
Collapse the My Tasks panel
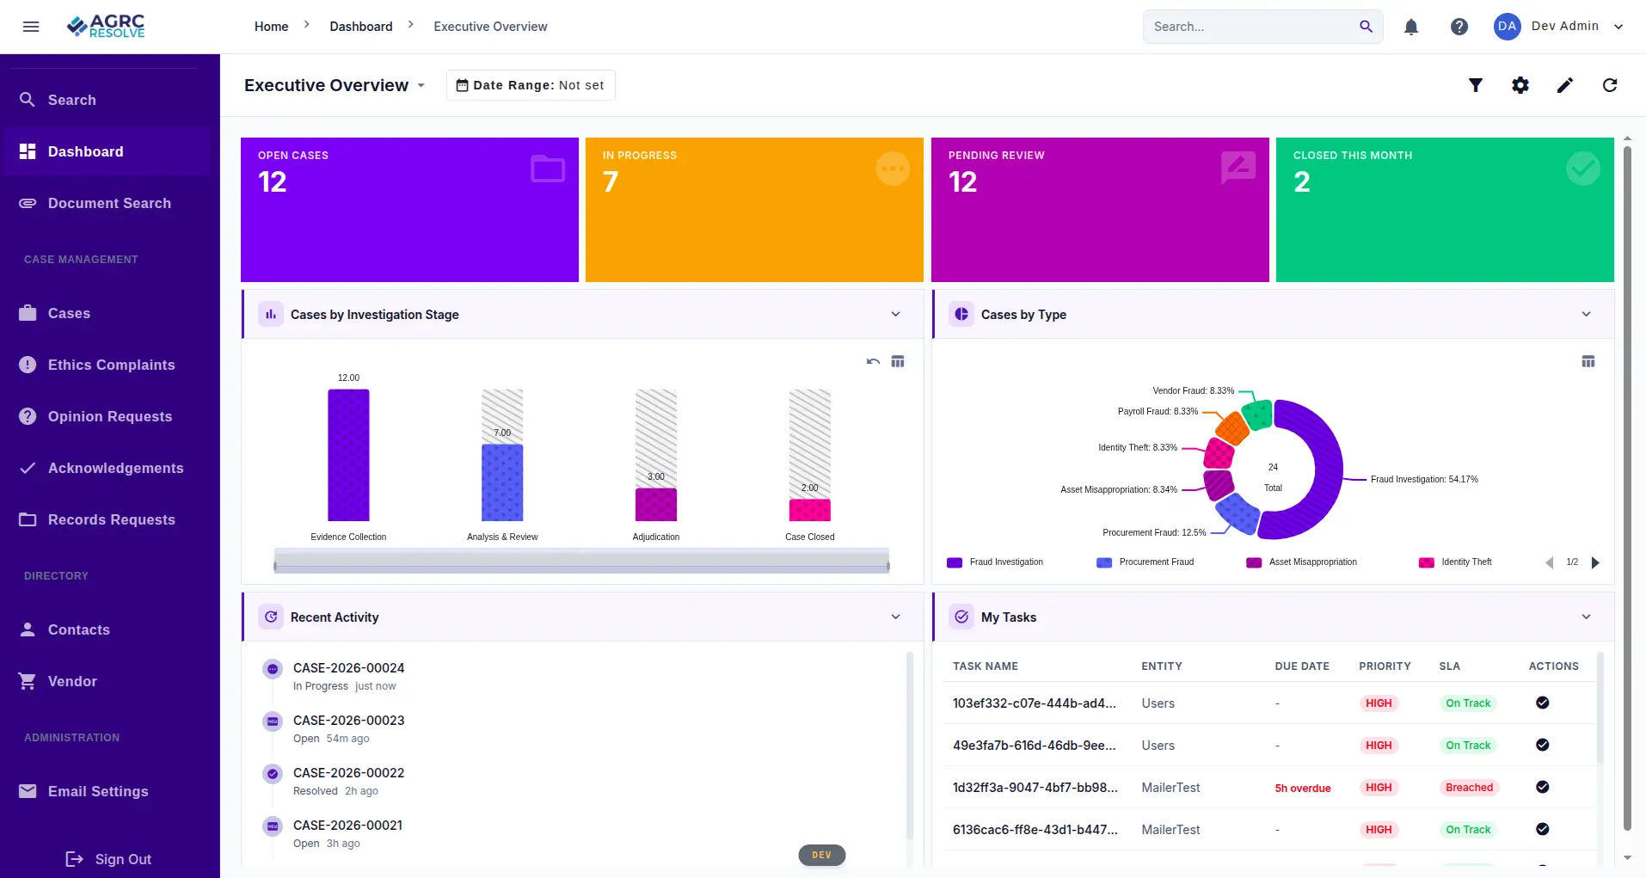1587,617
